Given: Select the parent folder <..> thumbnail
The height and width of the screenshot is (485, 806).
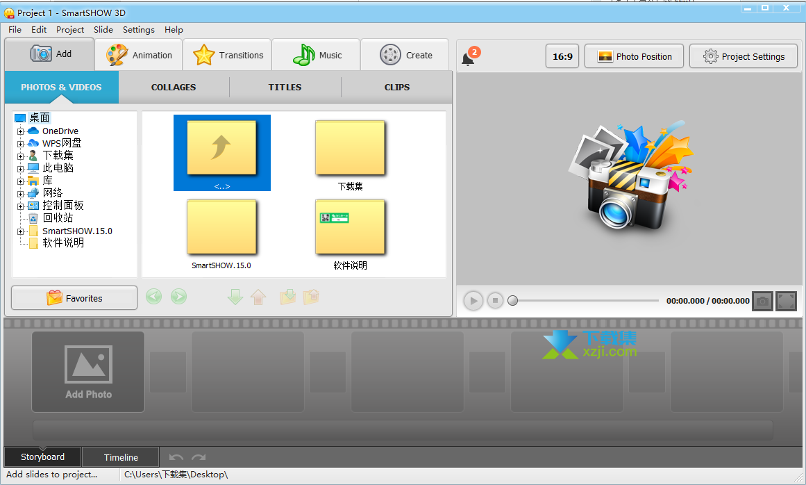Looking at the screenshot, I should coord(222,153).
